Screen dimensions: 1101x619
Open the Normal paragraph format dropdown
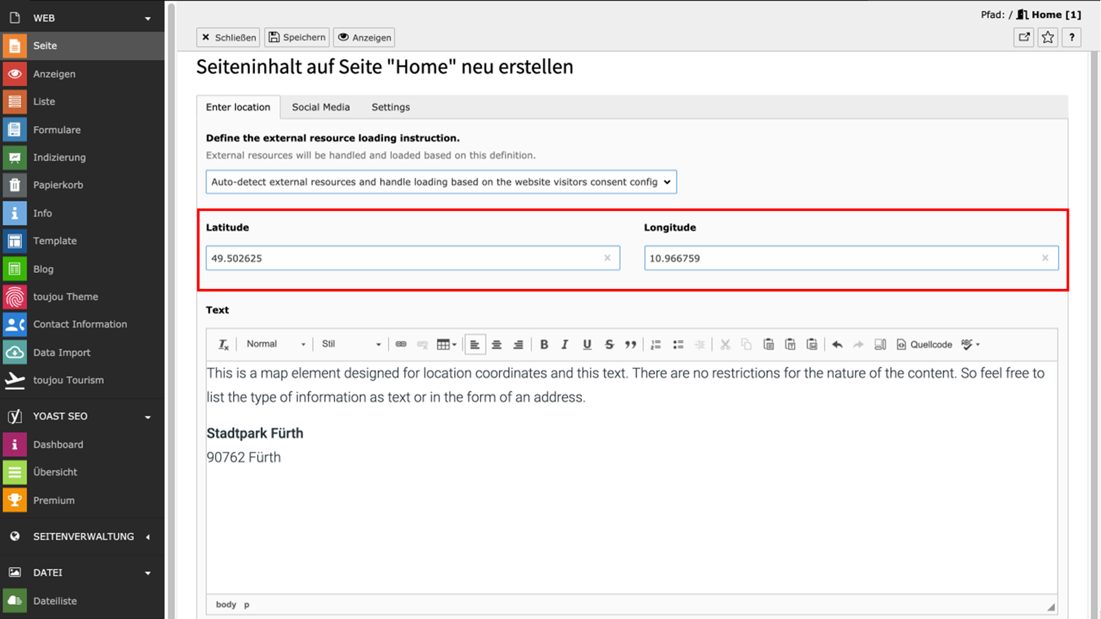click(x=276, y=344)
